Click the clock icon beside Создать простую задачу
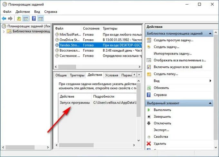219x157 pixels. click(149, 40)
